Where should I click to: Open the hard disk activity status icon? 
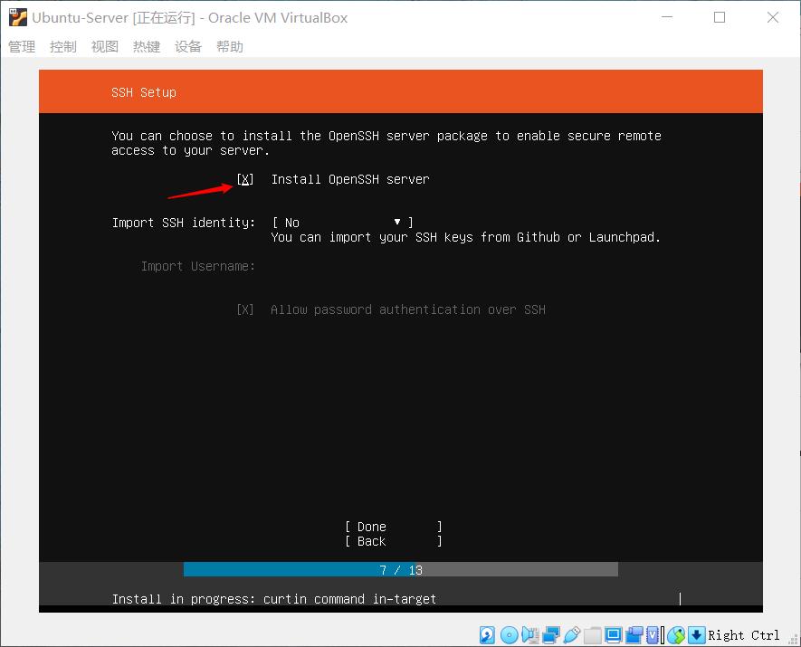coord(487,636)
